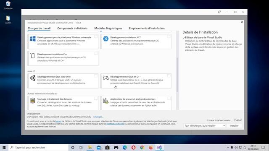Click the Windows universal platform workload icon
Screen dimensions: 269x151
[x=33, y=39]
